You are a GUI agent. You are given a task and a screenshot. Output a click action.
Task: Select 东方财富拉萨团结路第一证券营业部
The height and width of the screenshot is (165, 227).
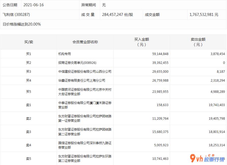click(85, 118)
